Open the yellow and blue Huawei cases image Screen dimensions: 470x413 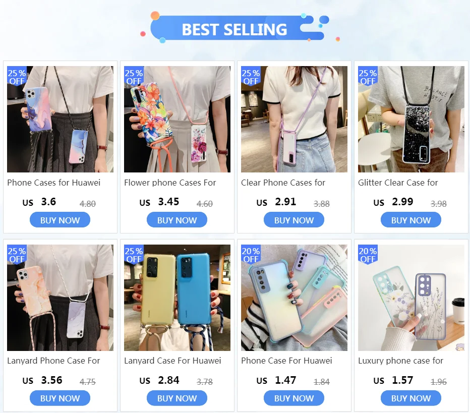[x=177, y=298]
